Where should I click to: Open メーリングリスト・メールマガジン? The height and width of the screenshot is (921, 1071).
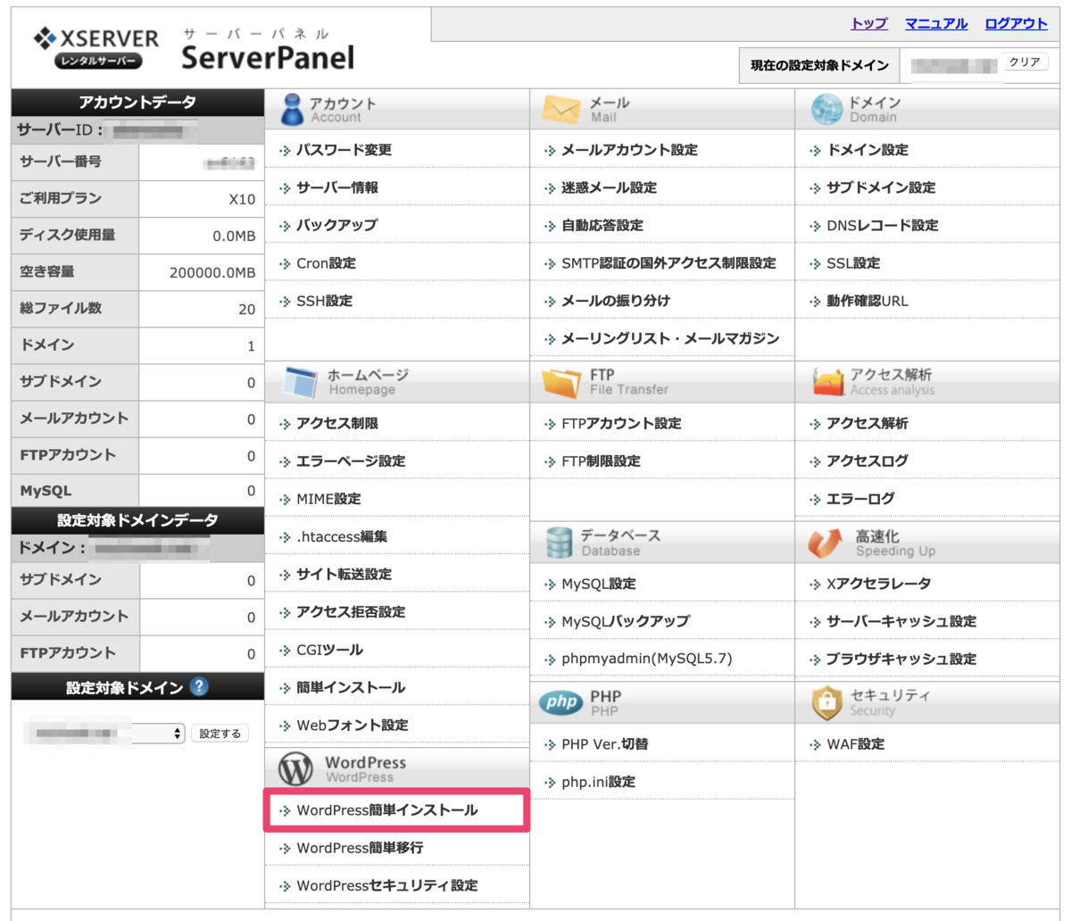tap(670, 338)
